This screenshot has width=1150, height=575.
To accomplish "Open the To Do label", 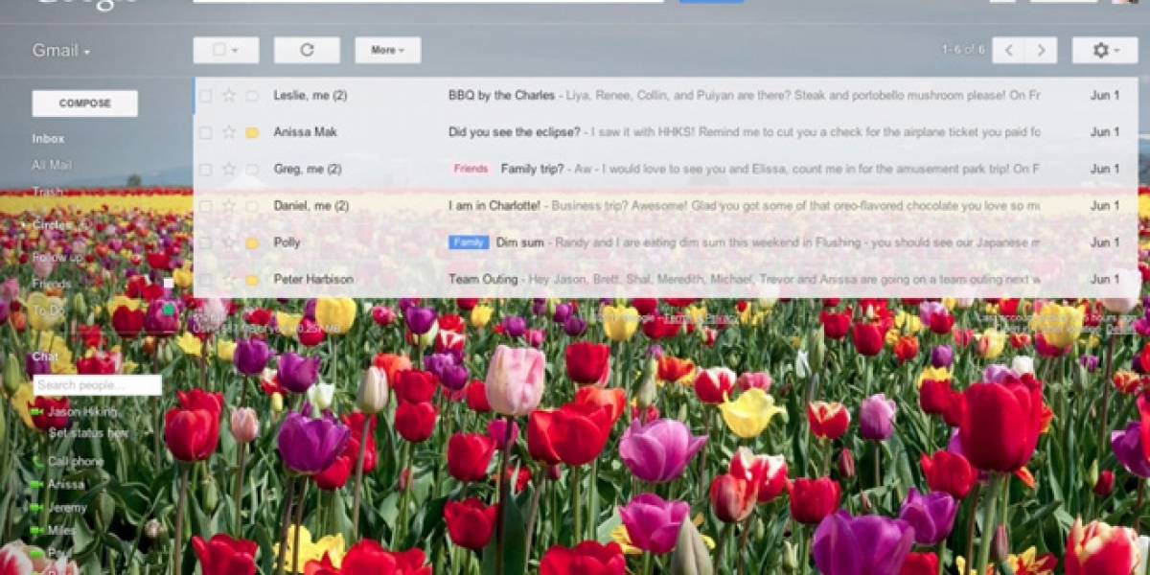I will coord(48,310).
